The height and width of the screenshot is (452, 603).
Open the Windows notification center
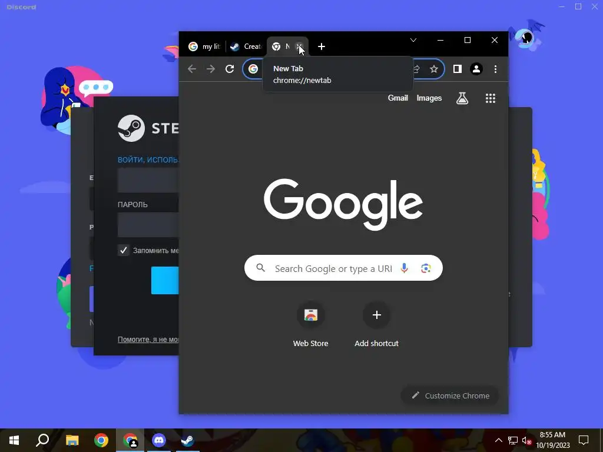(584, 440)
